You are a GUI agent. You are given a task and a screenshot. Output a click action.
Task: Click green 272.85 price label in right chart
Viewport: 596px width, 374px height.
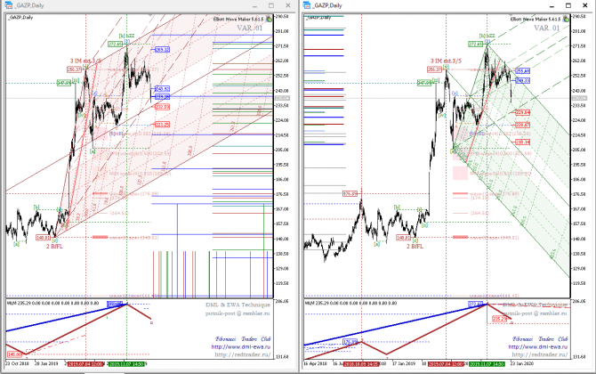[476, 45]
